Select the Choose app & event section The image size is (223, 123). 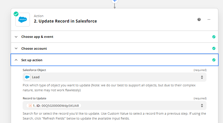pyautogui.click(x=115, y=37)
